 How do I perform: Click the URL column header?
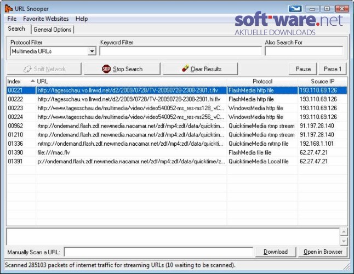131,81
